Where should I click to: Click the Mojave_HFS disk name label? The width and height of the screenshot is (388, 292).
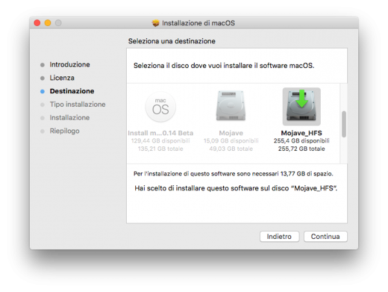[301, 133]
